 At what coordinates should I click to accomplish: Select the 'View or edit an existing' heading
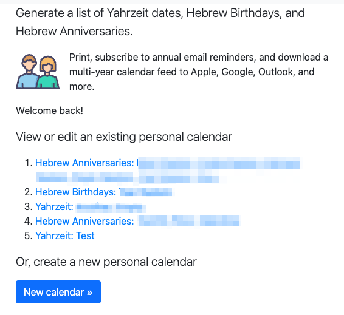pos(124,137)
